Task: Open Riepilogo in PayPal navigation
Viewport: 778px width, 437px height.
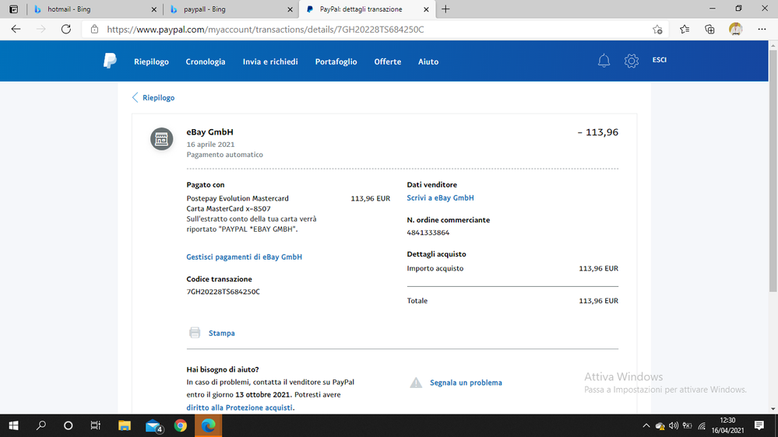Action: coord(151,61)
